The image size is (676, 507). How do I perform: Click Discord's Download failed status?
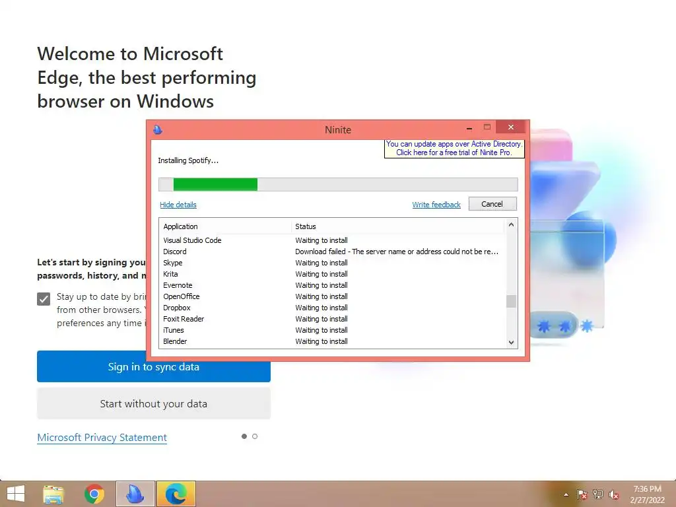point(397,252)
